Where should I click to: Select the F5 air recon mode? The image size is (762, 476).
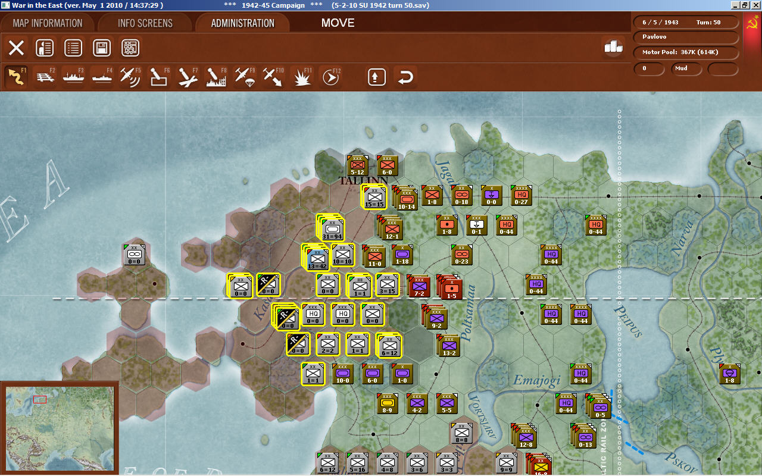[130, 77]
